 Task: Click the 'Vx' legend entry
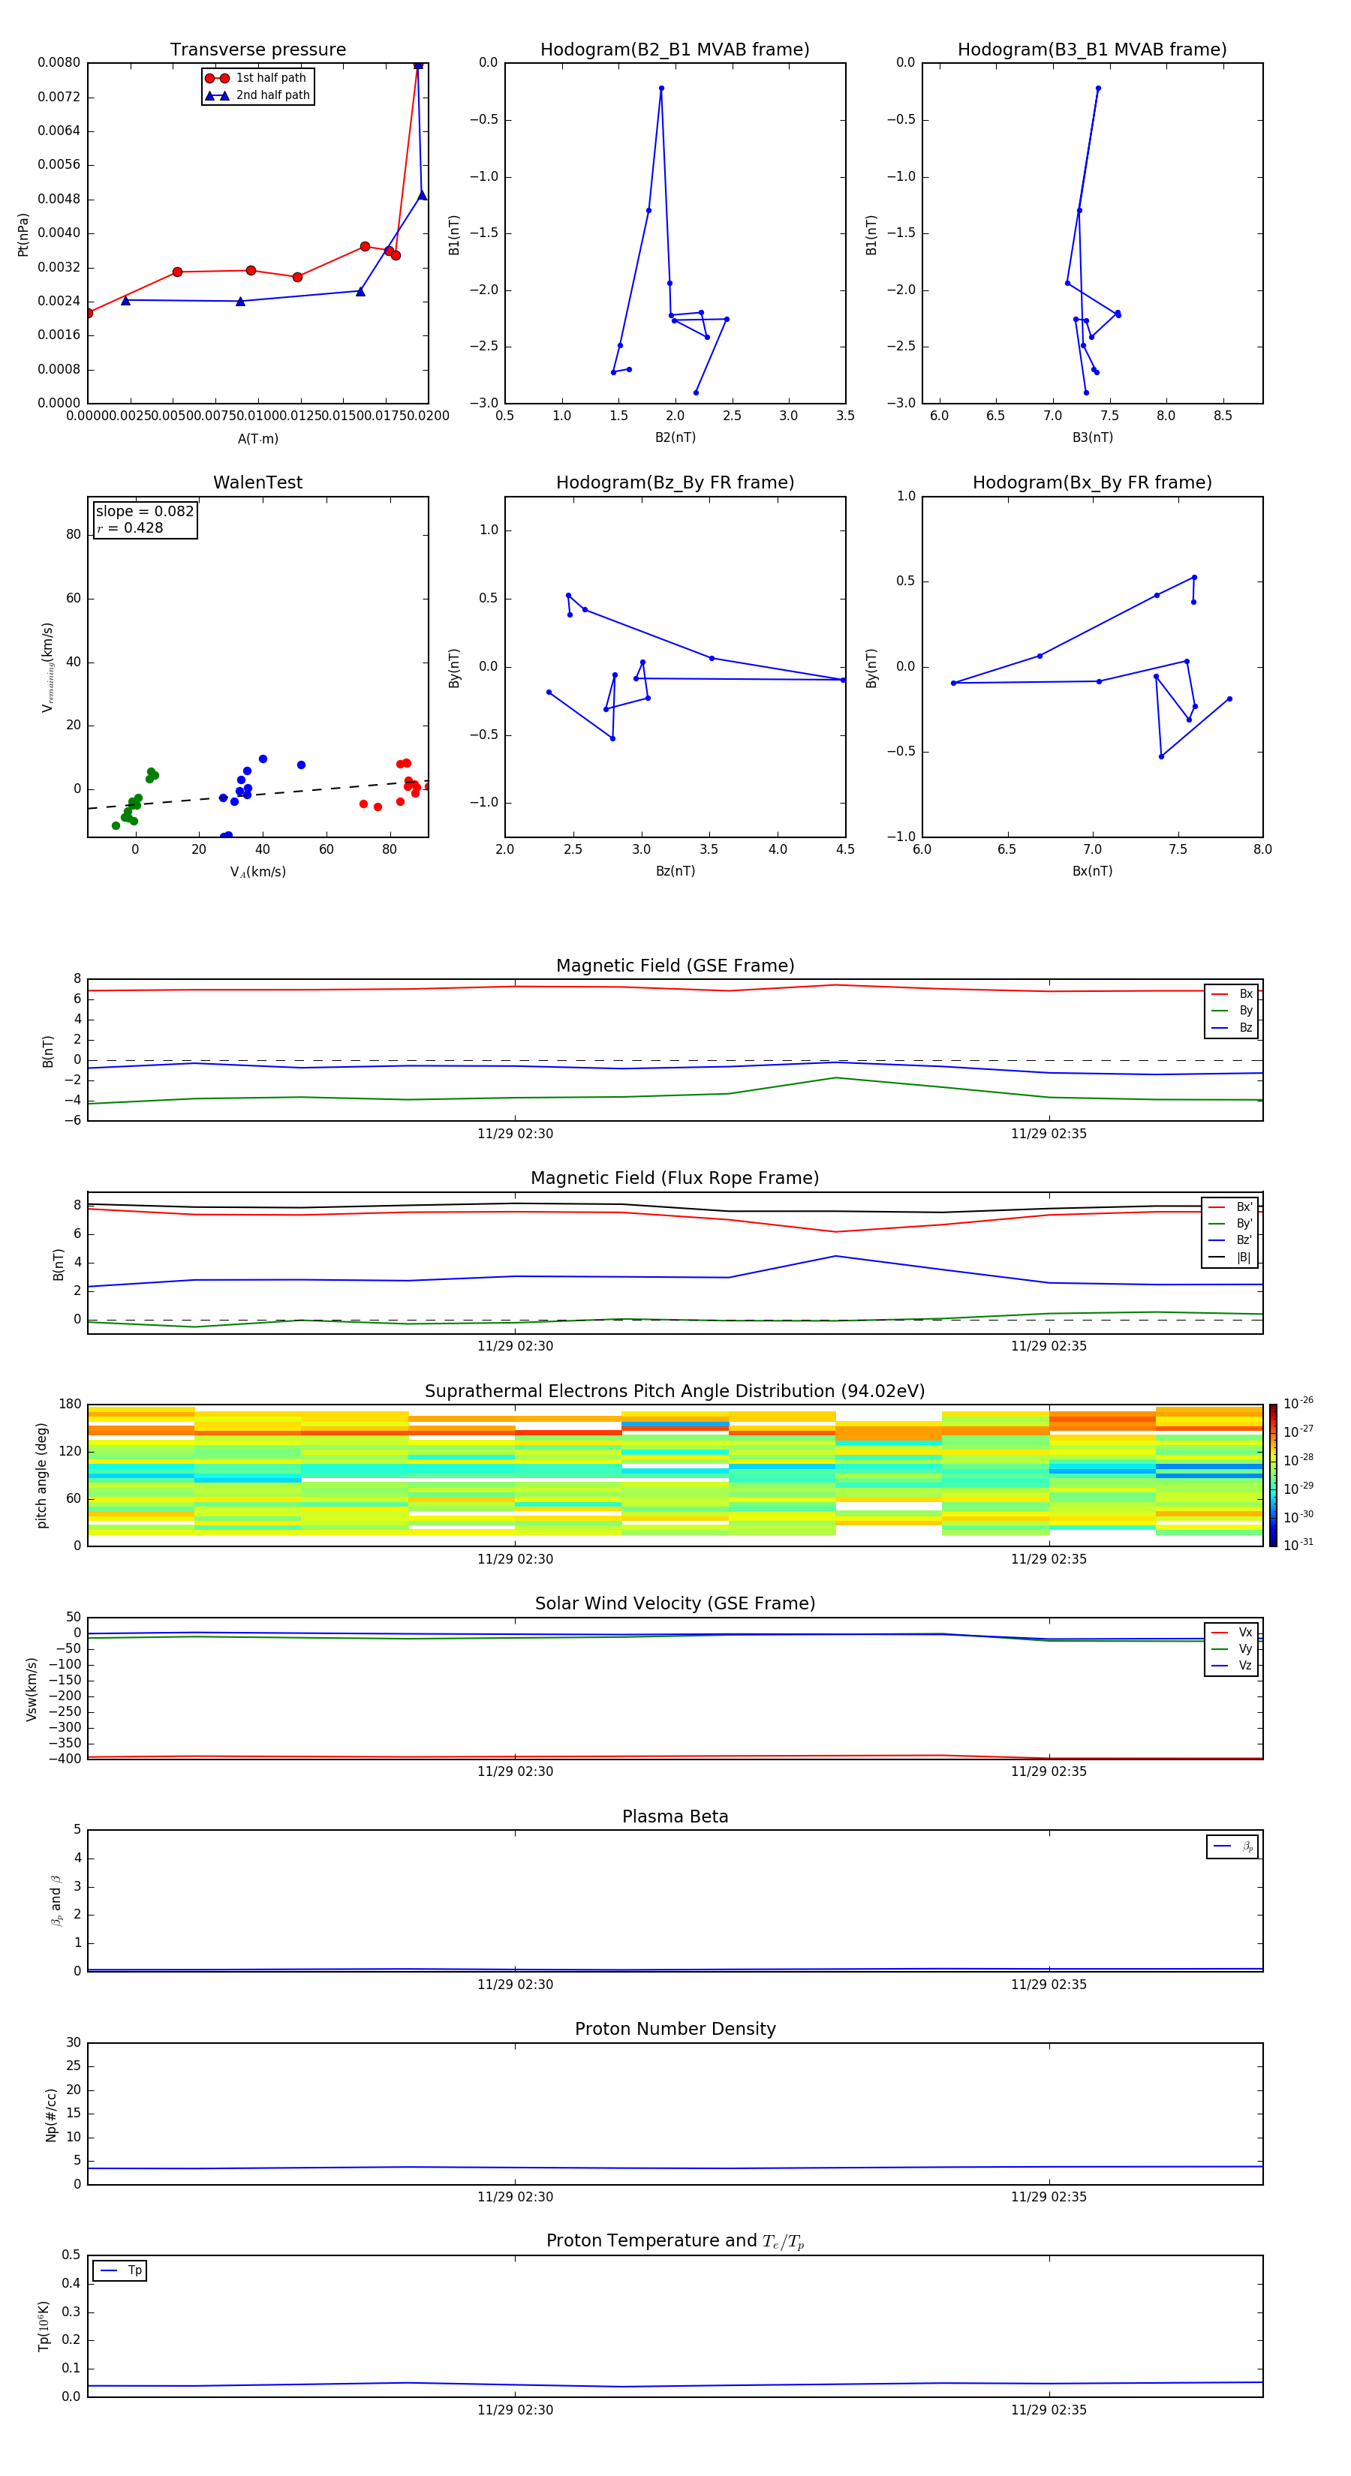pos(1232,1632)
